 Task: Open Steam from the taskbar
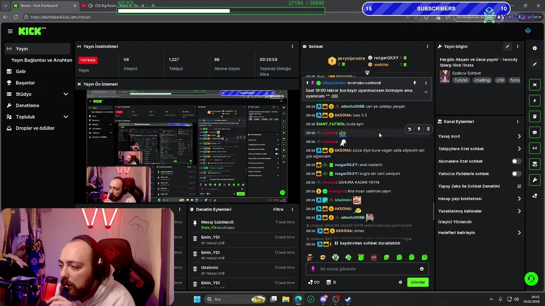tap(348, 299)
